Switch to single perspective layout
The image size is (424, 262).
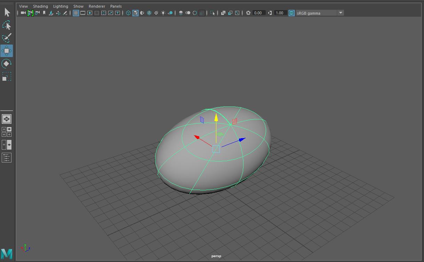pos(7,119)
